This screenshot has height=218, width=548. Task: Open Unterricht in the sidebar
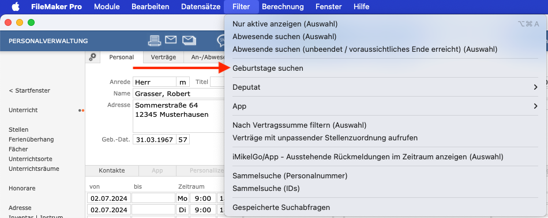pyautogui.click(x=23, y=110)
